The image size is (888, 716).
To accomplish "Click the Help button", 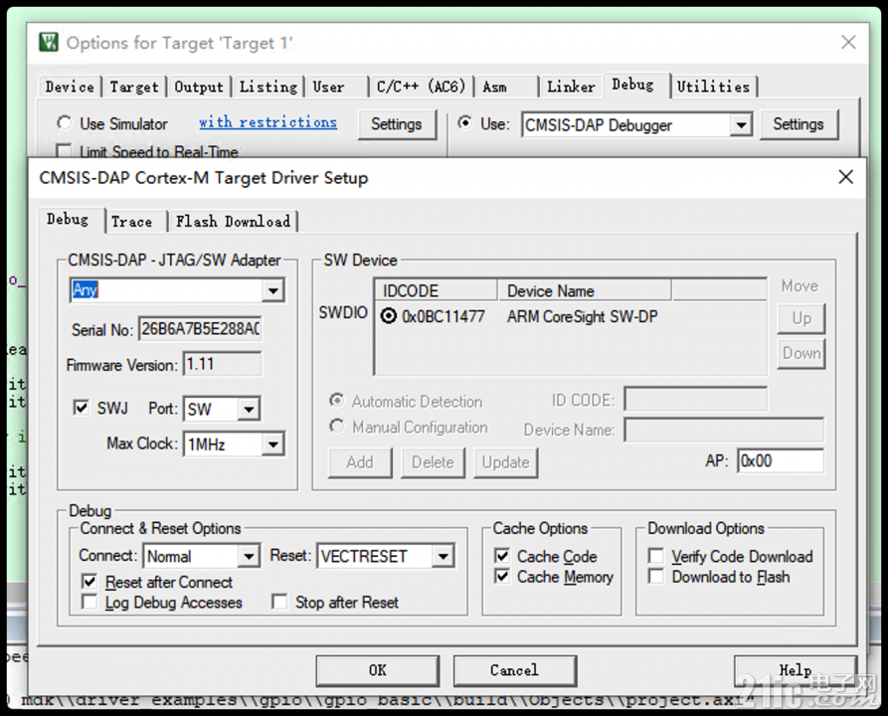I will coord(795,670).
